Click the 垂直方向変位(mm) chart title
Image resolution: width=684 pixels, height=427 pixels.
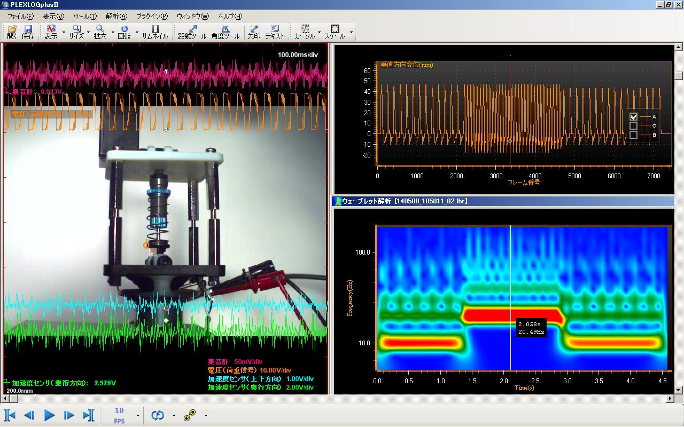tap(407, 65)
